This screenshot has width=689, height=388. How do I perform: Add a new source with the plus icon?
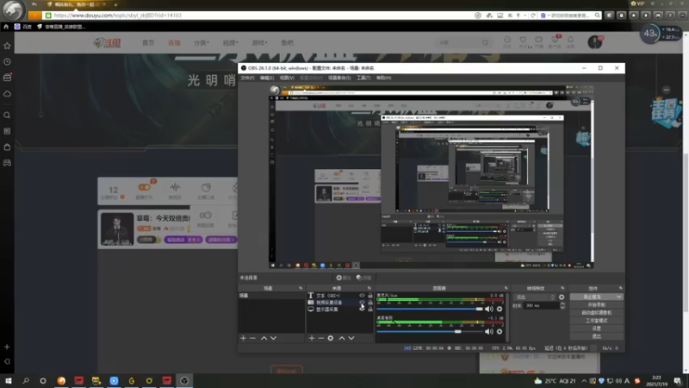tap(312, 338)
